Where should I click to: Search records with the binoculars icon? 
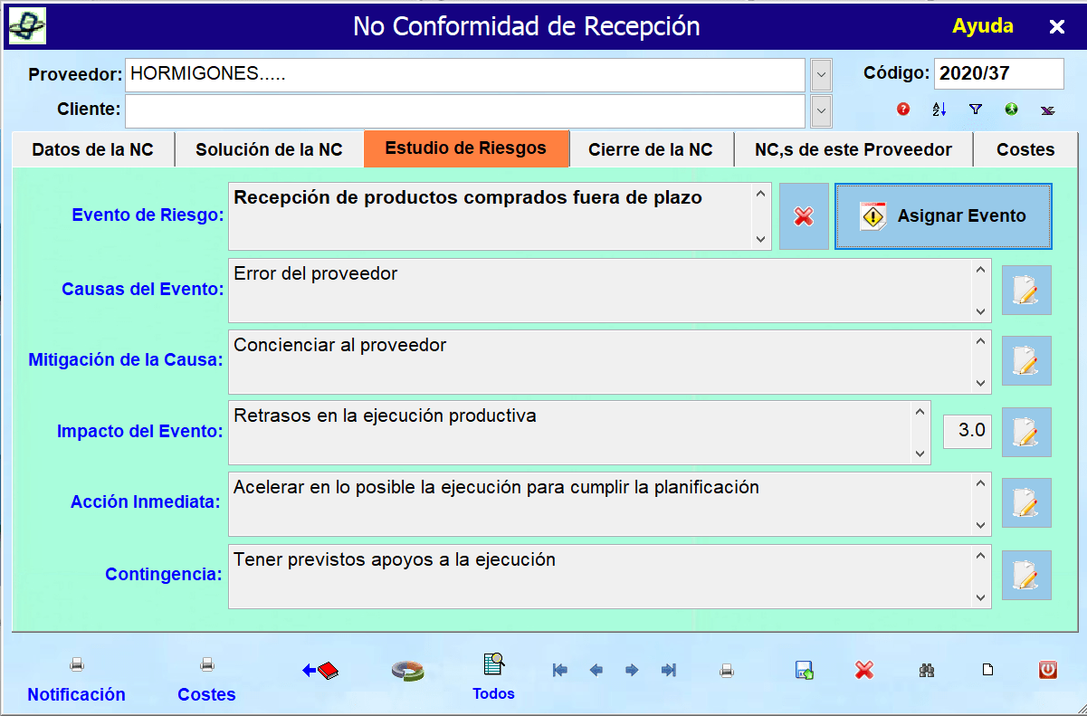click(927, 671)
